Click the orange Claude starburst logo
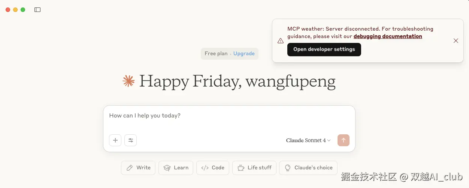This screenshot has height=188, width=469. click(128, 81)
